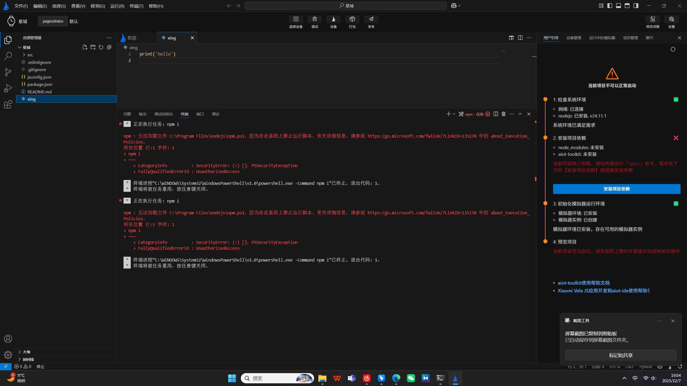Open aiot-toolkit使用帮助文档 link
The image size is (687, 386).
point(583,283)
